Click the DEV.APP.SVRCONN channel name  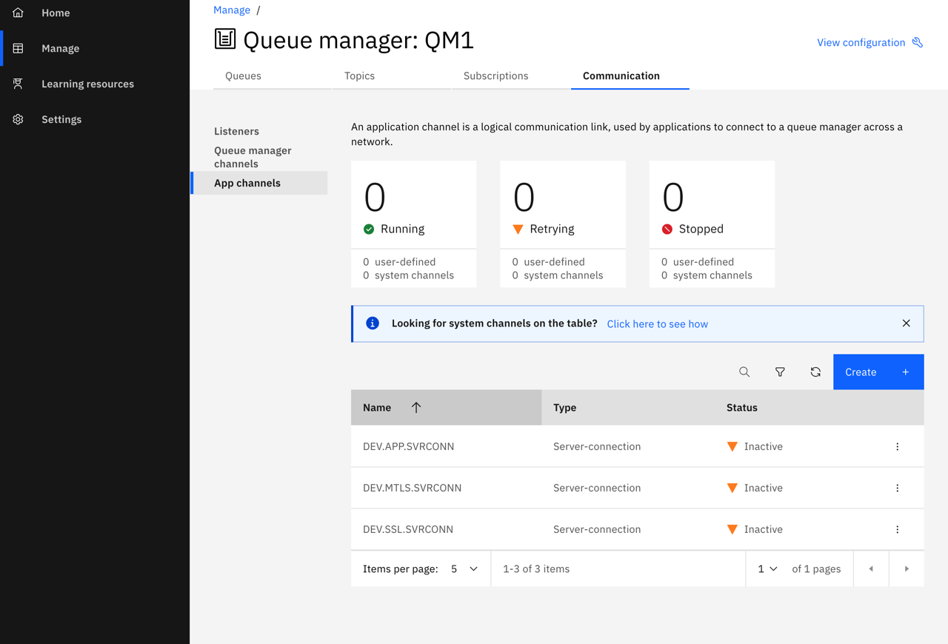click(x=408, y=446)
